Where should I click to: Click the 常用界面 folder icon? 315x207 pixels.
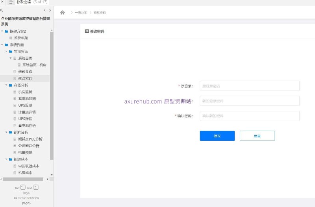click(x=11, y=52)
